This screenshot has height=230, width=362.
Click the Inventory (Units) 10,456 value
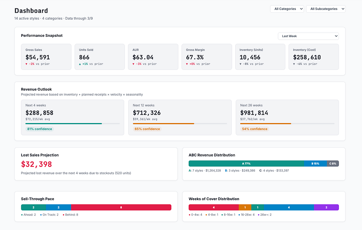point(250,57)
